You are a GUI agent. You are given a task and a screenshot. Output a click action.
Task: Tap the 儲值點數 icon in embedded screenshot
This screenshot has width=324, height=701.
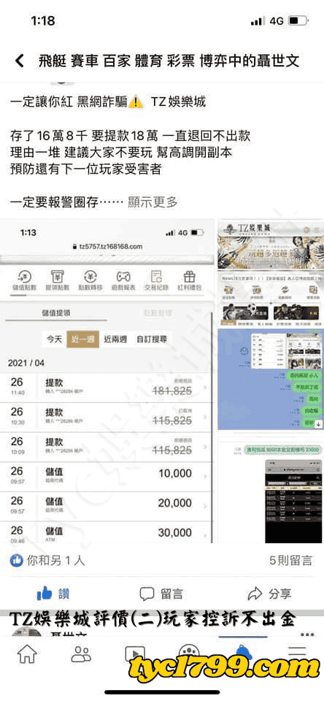click(26, 280)
